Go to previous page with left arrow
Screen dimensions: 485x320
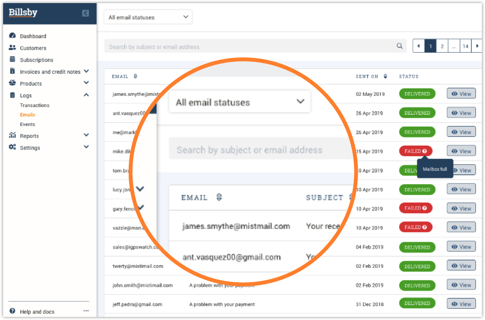point(418,46)
